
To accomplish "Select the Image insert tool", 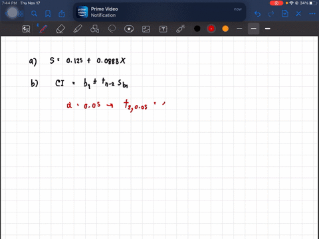I will pyautogui.click(x=146, y=29).
